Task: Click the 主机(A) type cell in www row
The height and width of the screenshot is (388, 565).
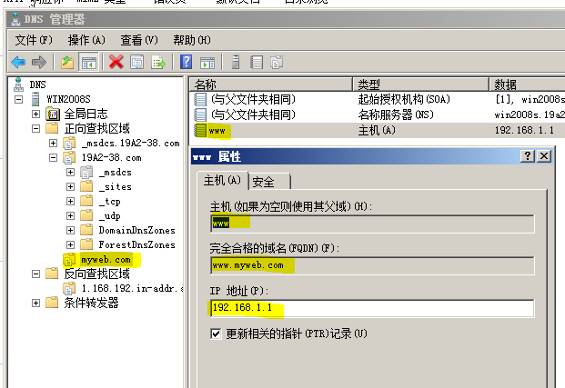Action: [377, 130]
